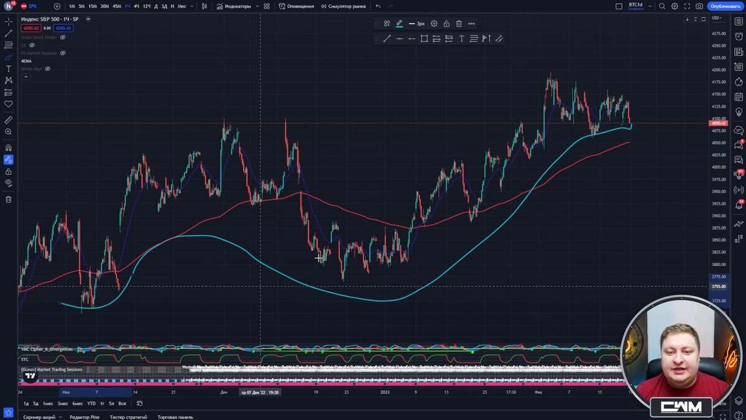Set date range to YTD
Image resolution: width=746 pixels, height=420 pixels.
click(91, 403)
